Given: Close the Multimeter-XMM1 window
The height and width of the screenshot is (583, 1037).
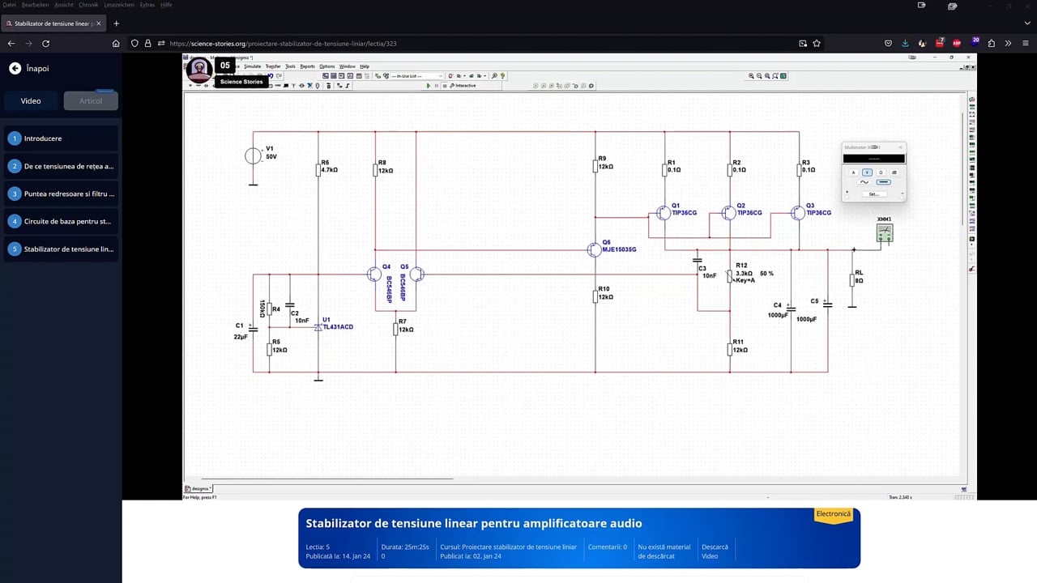Looking at the screenshot, I should (900, 147).
